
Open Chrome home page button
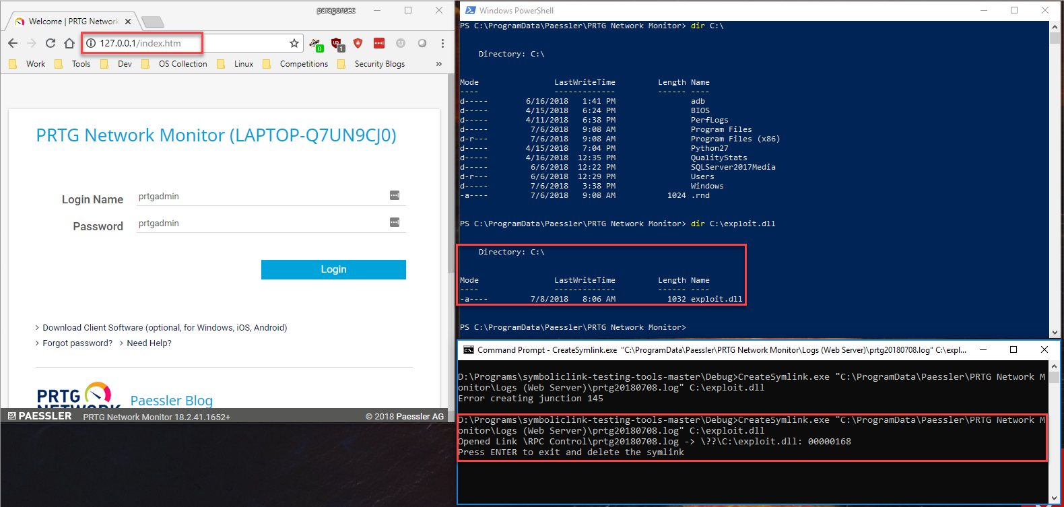(69, 43)
